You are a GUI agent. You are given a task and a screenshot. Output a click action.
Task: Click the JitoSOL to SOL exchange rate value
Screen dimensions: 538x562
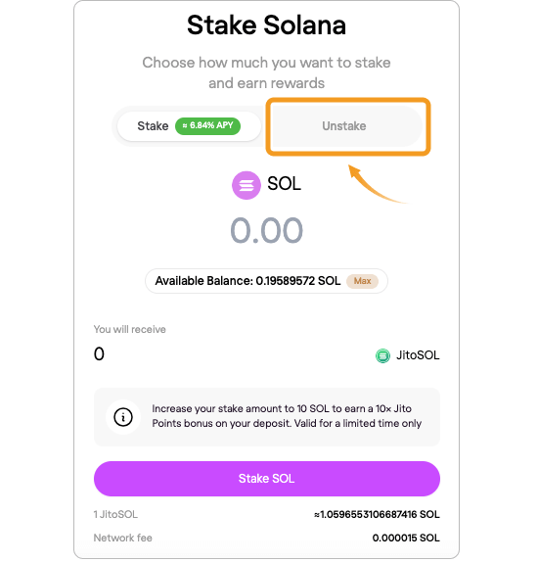click(377, 515)
